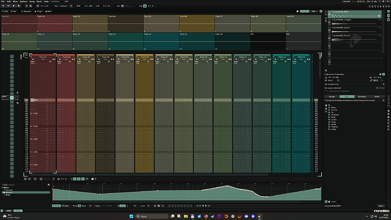391x220 pixels.
Task: Expand the Sync Internal dropdown
Action: point(71,6)
